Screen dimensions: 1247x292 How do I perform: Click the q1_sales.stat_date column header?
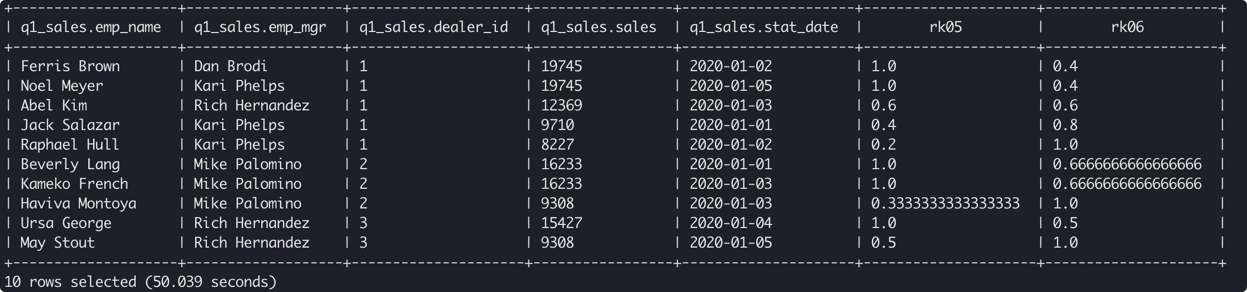pyautogui.click(x=764, y=27)
